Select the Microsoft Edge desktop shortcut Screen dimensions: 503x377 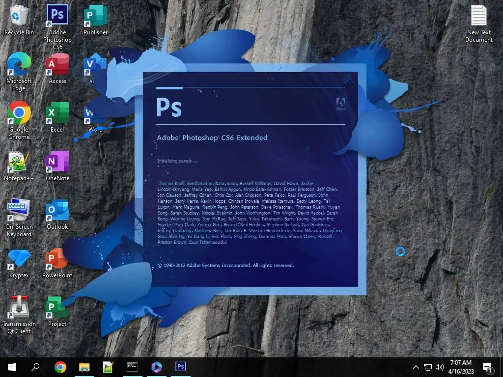[x=19, y=72]
